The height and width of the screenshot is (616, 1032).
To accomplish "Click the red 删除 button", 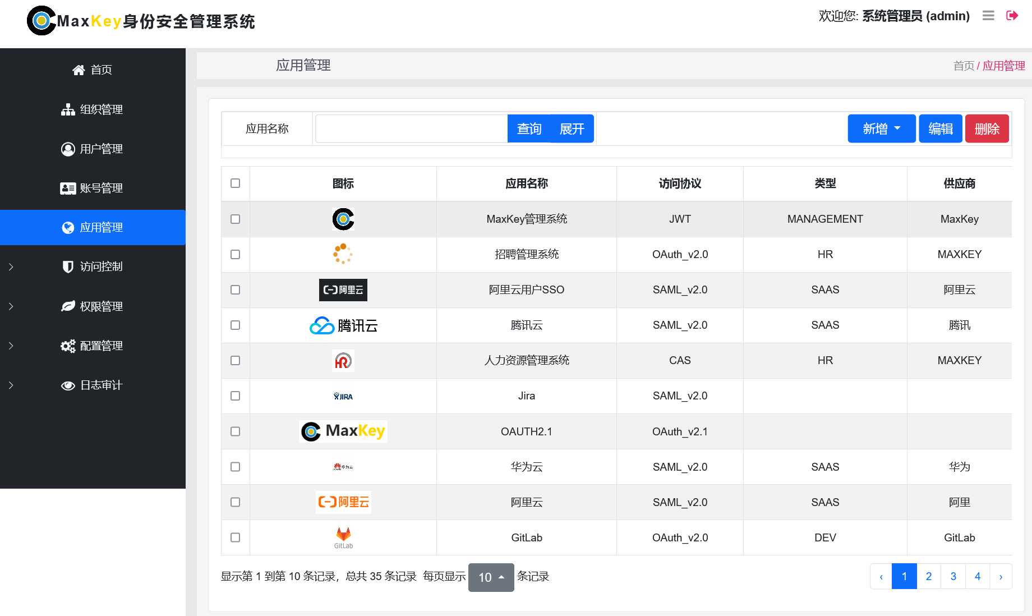I will pyautogui.click(x=987, y=129).
